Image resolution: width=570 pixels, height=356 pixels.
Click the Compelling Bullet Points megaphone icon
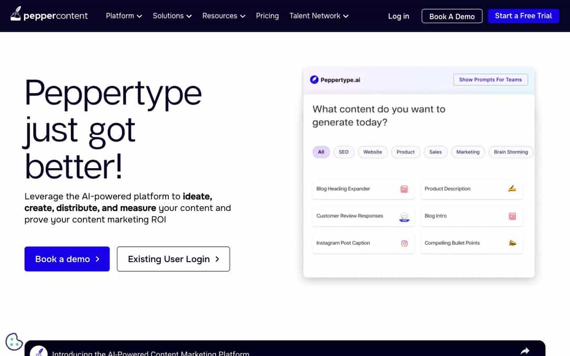pyautogui.click(x=512, y=243)
